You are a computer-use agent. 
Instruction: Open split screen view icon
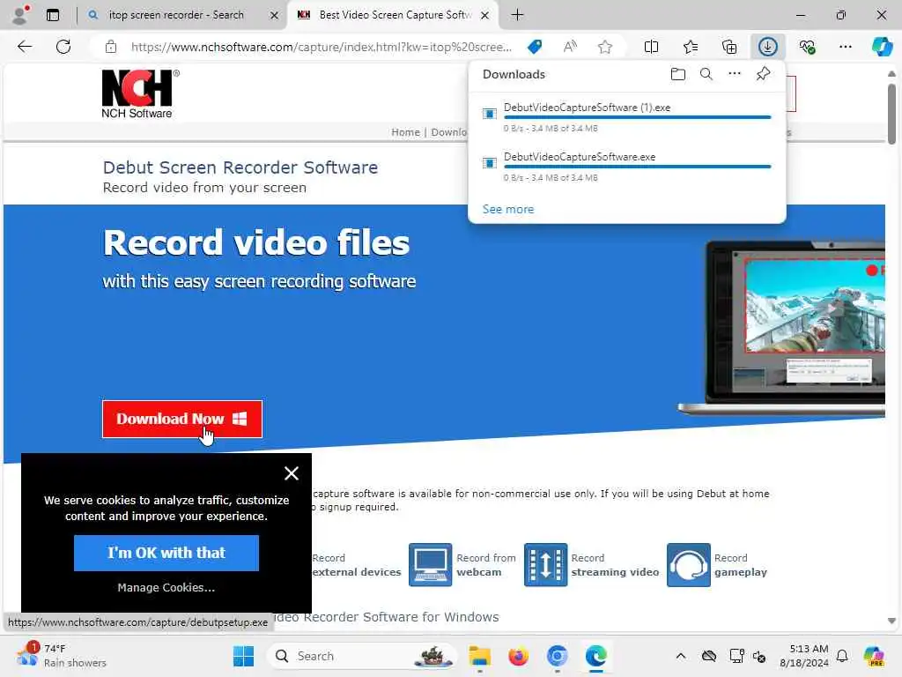point(651,47)
